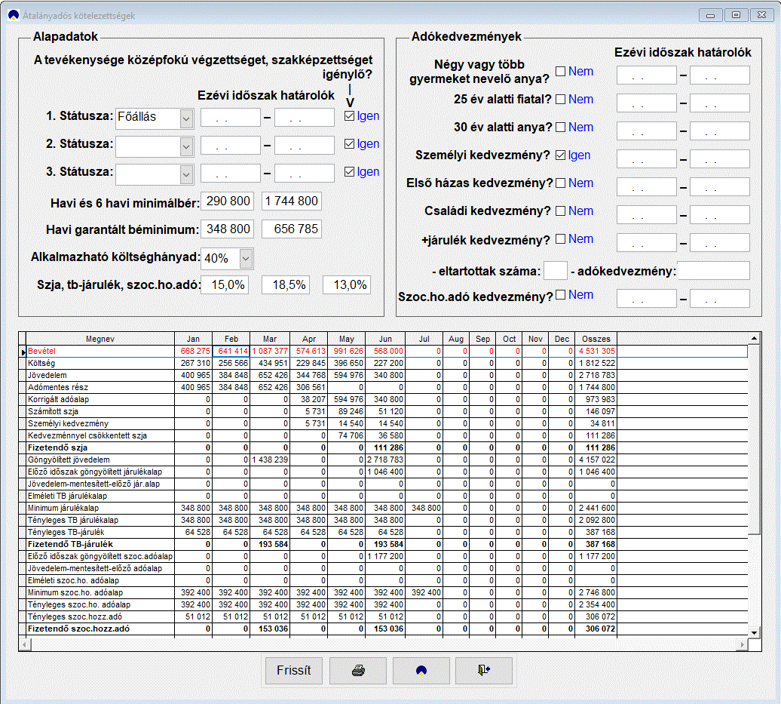Click the exit door icon button
Image resolution: width=781 pixels, height=704 pixels.
pos(484,671)
